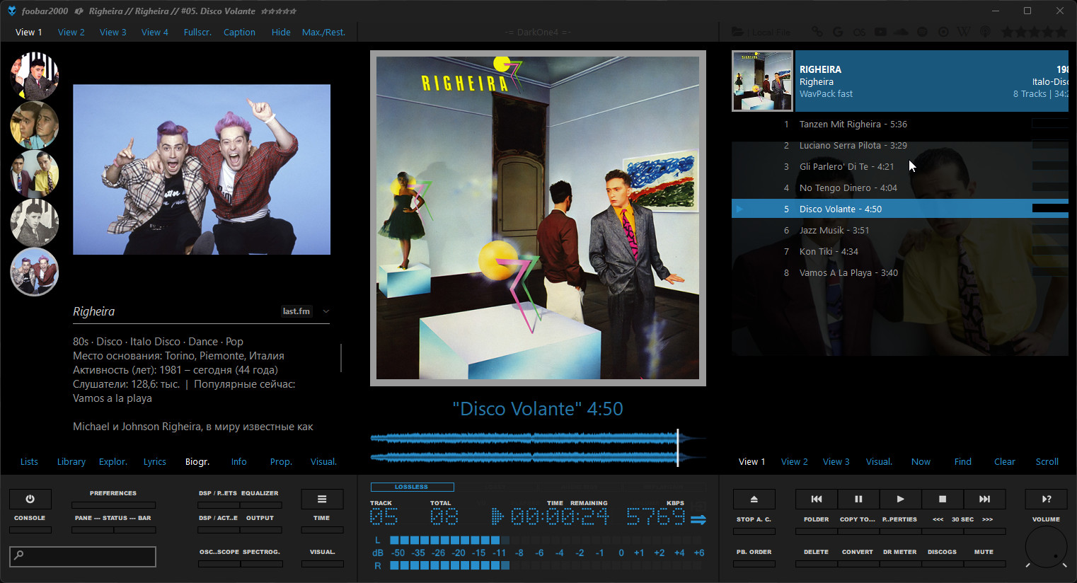Click the random play icon button

[x=1046, y=499]
